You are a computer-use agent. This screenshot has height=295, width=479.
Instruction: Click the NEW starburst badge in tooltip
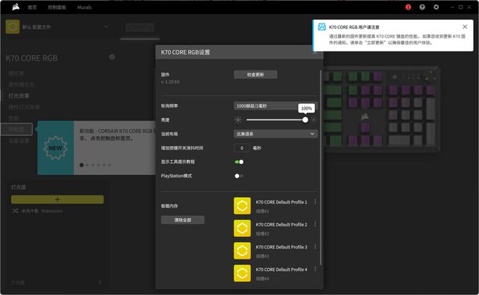tap(55, 148)
